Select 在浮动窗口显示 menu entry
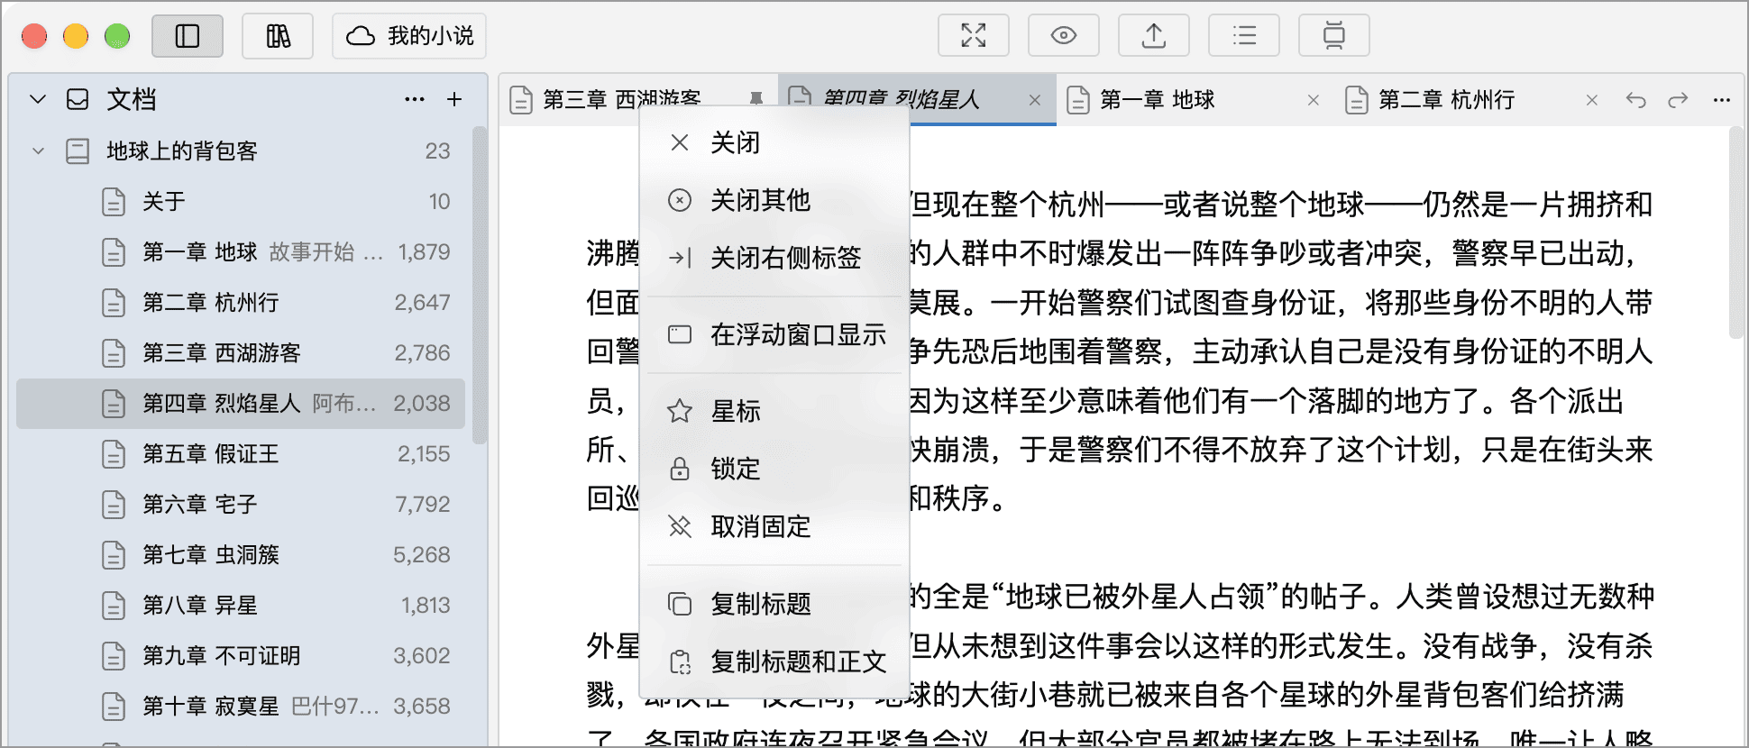The image size is (1749, 748). point(774,334)
